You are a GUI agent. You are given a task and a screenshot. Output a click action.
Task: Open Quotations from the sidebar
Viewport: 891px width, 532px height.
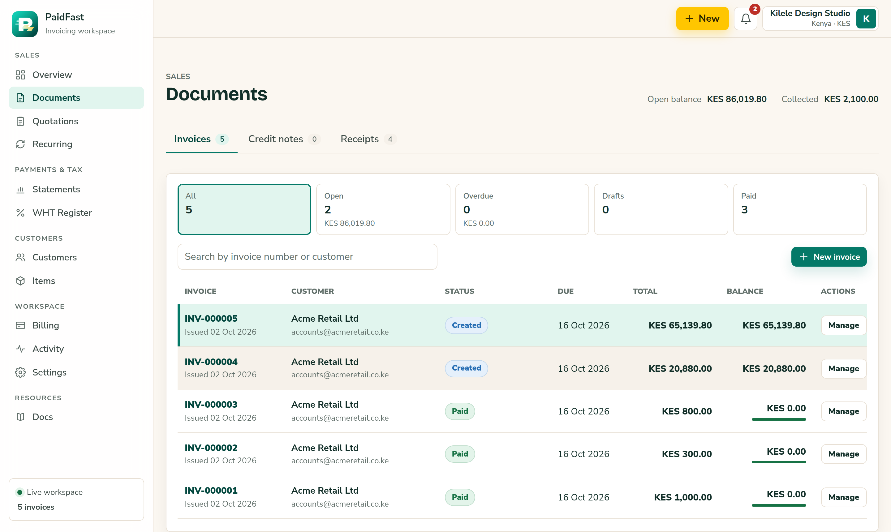pos(76,121)
